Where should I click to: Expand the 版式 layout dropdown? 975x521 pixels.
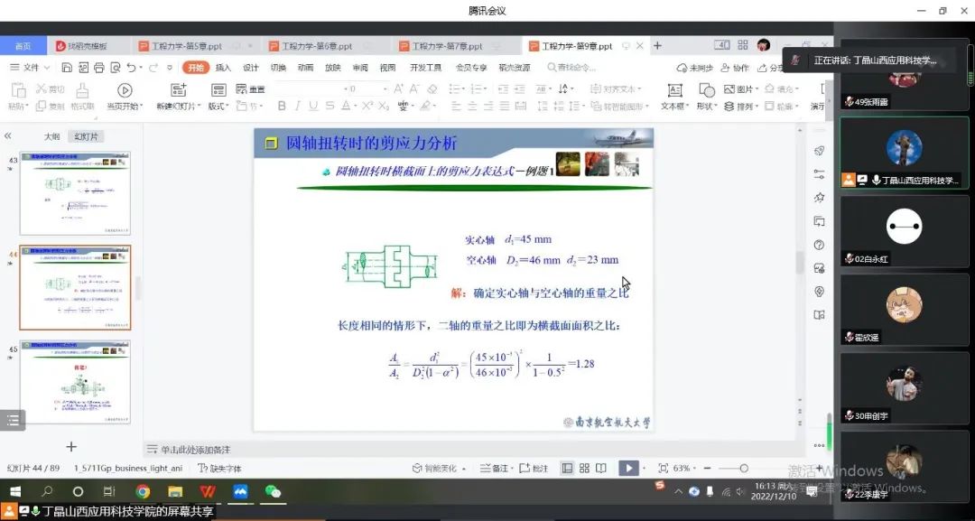click(218, 106)
